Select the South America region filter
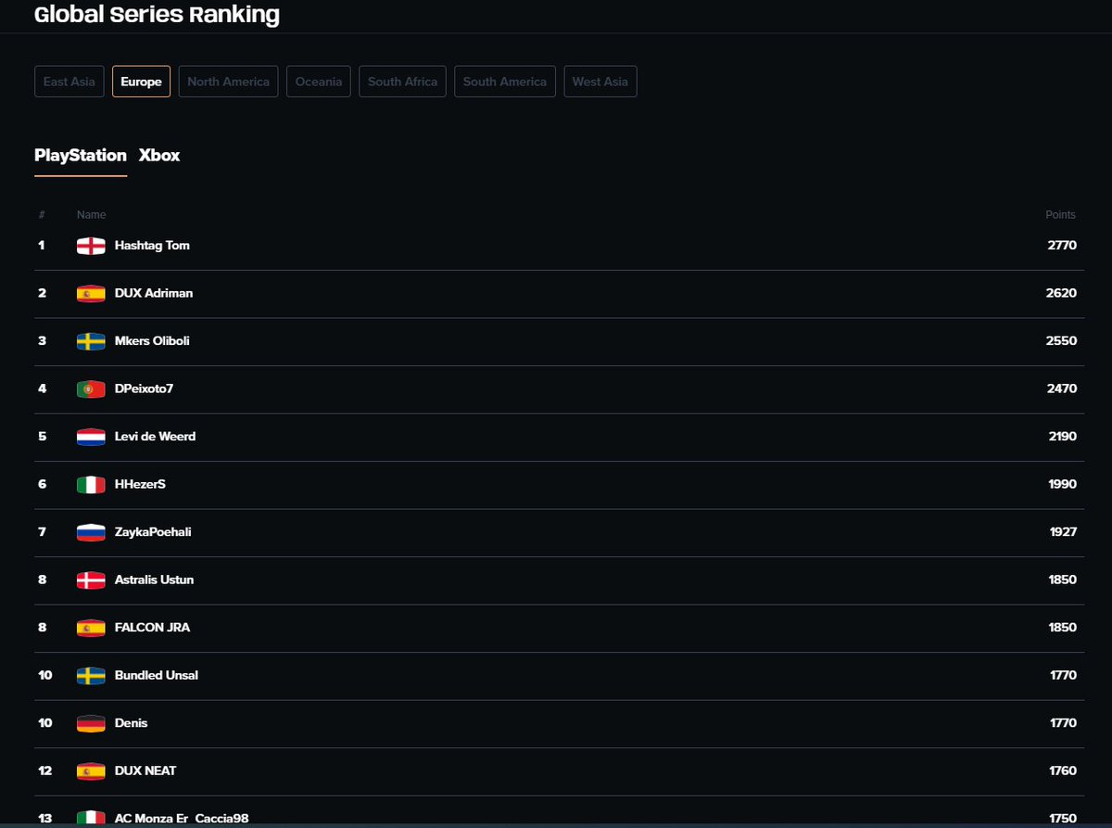The width and height of the screenshot is (1112, 828). point(505,82)
